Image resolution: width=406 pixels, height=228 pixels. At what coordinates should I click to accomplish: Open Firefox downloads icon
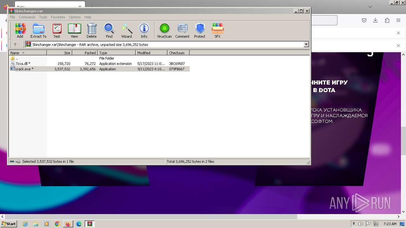coord(376,20)
